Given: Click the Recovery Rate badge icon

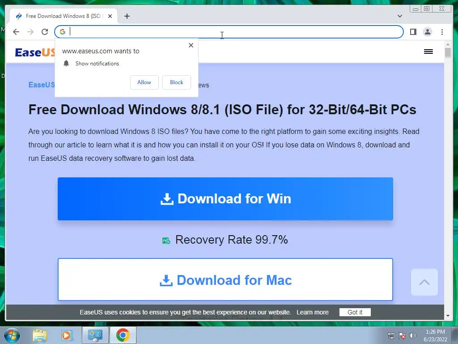Looking at the screenshot, I should pos(166,241).
